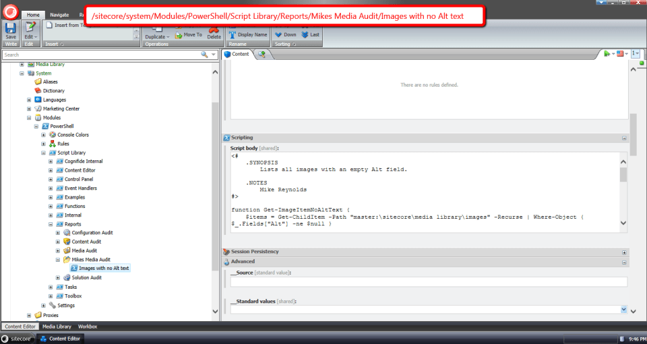Open the language flag dropdown
The width and height of the screenshot is (647, 344).
click(x=622, y=54)
